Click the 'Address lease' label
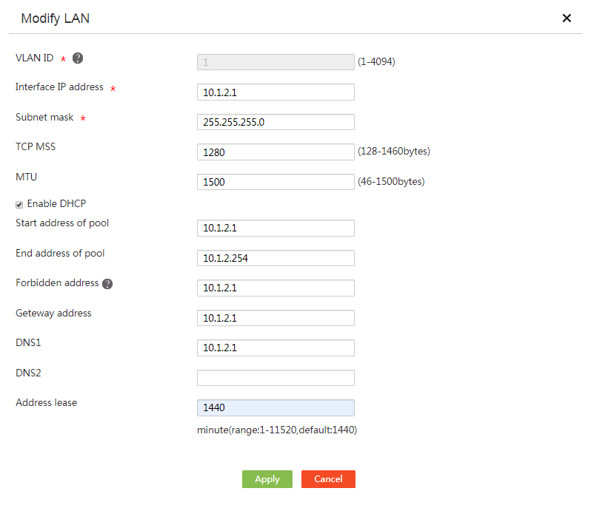This screenshot has width=591, height=508. point(47,403)
